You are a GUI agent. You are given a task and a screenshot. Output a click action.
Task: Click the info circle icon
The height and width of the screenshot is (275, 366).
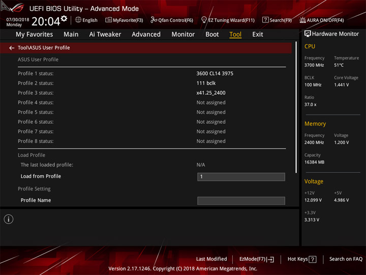pyautogui.click(x=9, y=219)
